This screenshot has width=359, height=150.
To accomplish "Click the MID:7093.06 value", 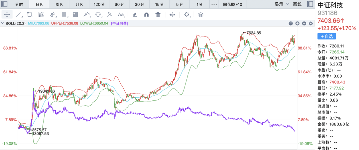I will tap(39, 23).
